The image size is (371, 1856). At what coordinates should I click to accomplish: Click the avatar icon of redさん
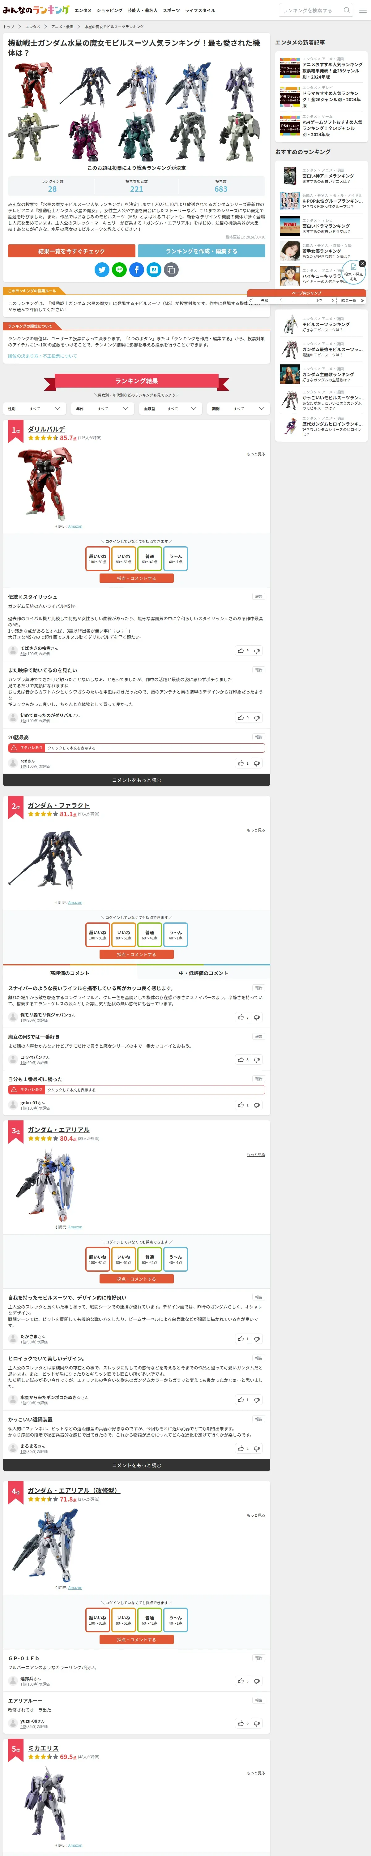(x=13, y=763)
